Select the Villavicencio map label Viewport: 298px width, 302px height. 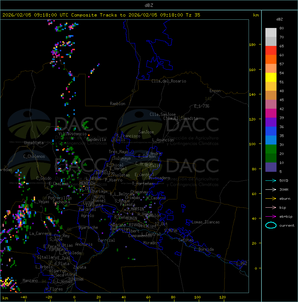point(72,134)
